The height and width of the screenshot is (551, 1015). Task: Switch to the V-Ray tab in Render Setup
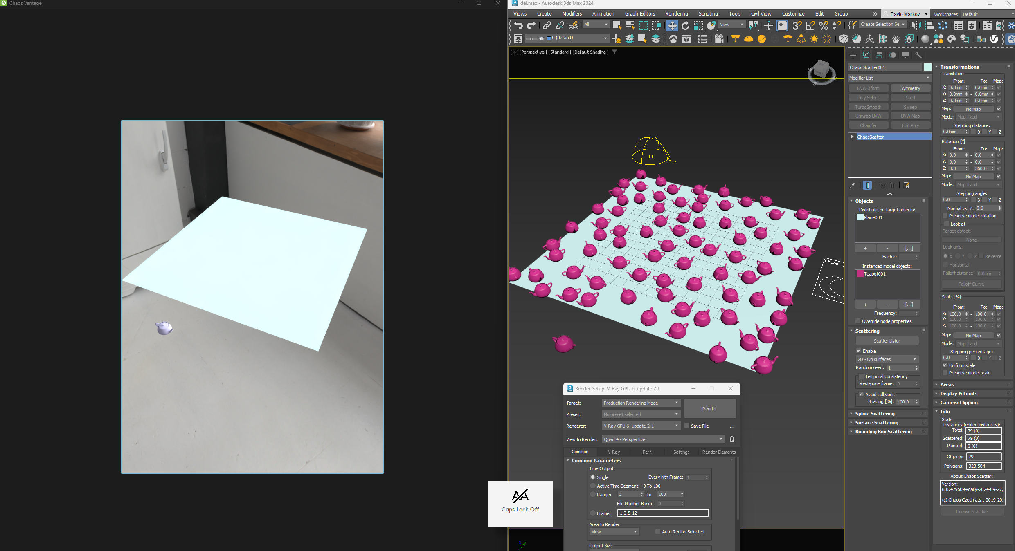[x=614, y=452]
